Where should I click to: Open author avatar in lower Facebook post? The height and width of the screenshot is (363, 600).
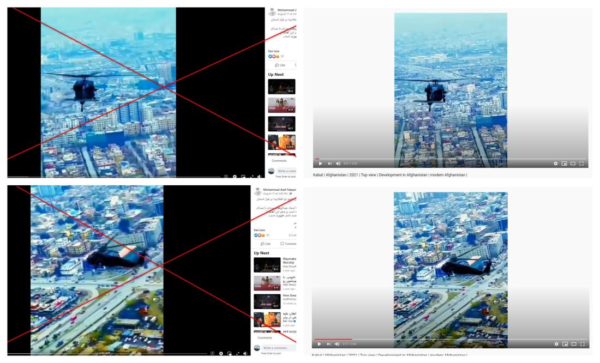257,191
